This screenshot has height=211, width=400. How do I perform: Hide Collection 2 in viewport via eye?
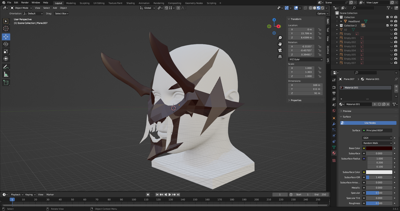click(392, 26)
